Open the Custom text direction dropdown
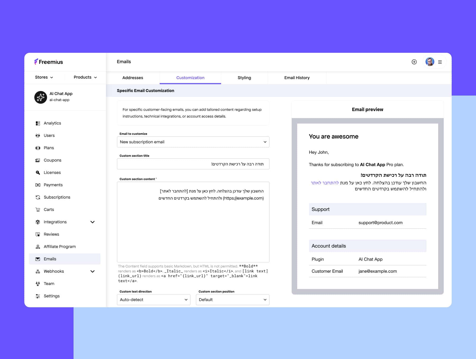The height and width of the screenshot is (359, 476). tap(154, 300)
